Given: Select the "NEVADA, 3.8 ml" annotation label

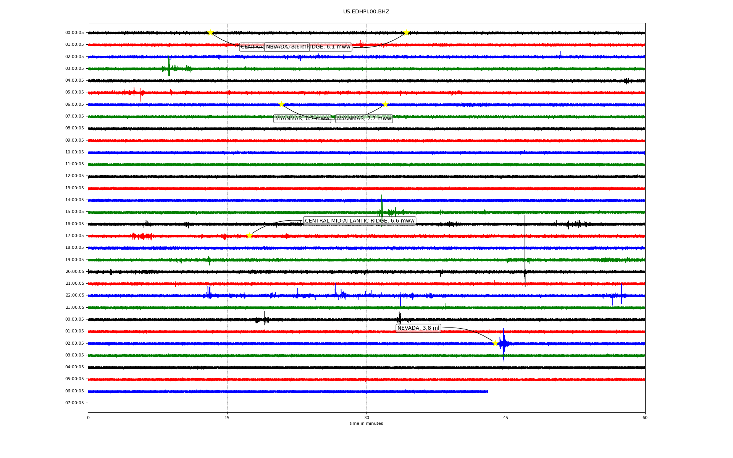Looking at the screenshot, I should point(418,328).
